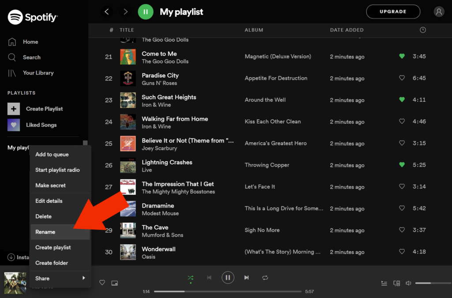Open connect to a device icon

tap(397, 283)
